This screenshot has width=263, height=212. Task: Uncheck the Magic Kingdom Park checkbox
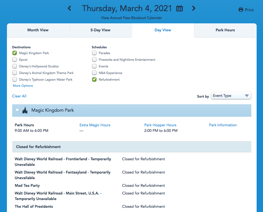pos(15,53)
